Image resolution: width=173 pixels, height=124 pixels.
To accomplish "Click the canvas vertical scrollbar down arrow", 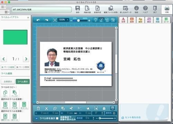I will coord(116,100).
